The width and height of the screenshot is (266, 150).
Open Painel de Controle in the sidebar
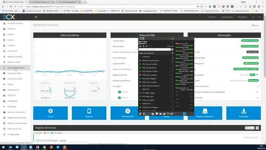(15, 23)
